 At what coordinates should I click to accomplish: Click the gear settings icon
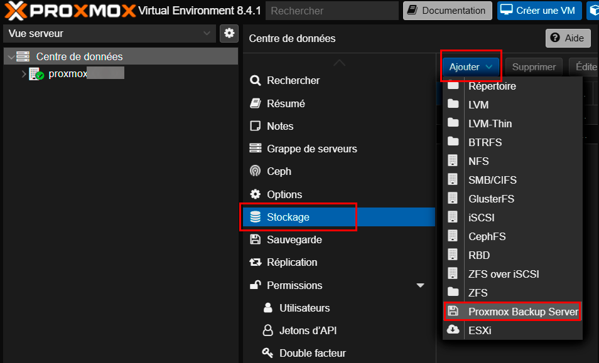tap(229, 34)
